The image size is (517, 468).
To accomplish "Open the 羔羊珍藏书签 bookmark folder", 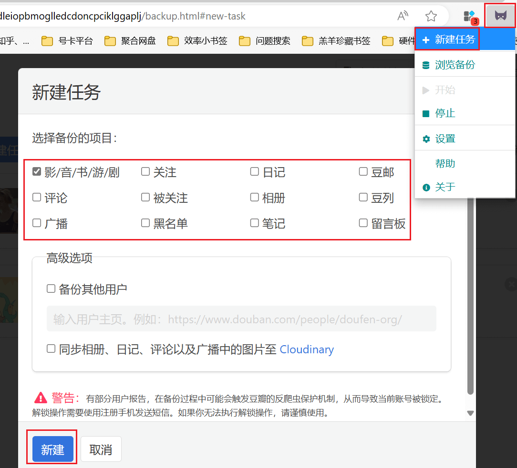I will pos(336,41).
